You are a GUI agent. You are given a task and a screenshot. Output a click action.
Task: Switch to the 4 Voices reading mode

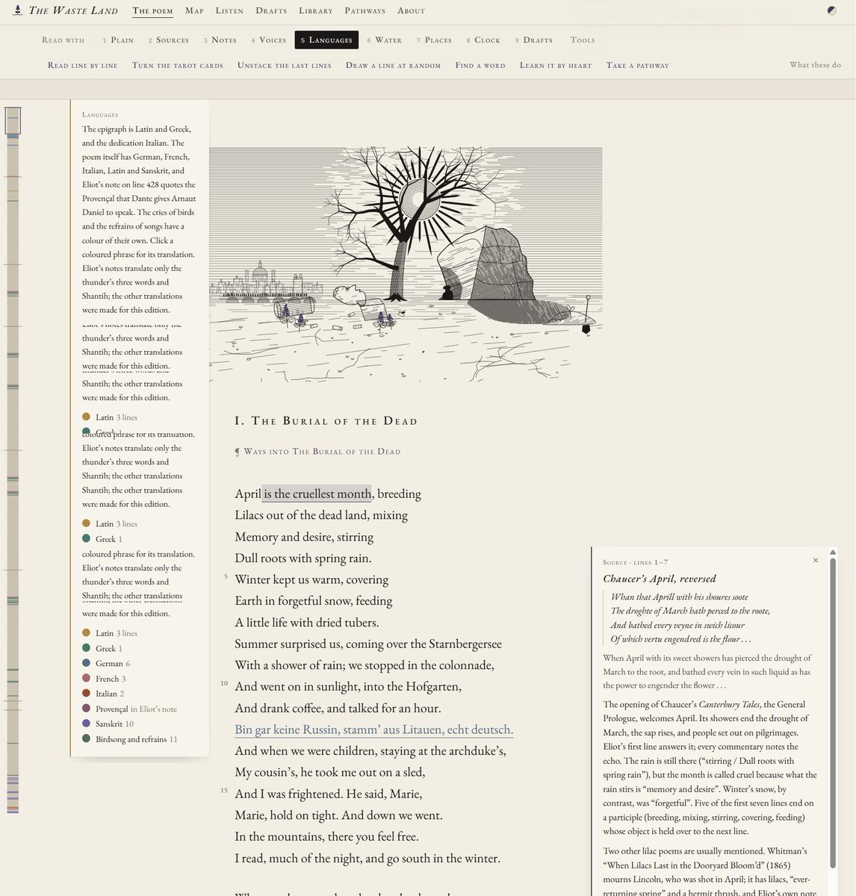click(269, 40)
